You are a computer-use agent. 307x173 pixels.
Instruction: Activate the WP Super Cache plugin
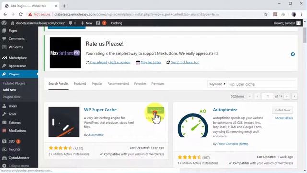coord(155,110)
